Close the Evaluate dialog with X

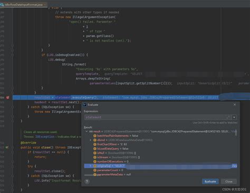tap(235, 104)
